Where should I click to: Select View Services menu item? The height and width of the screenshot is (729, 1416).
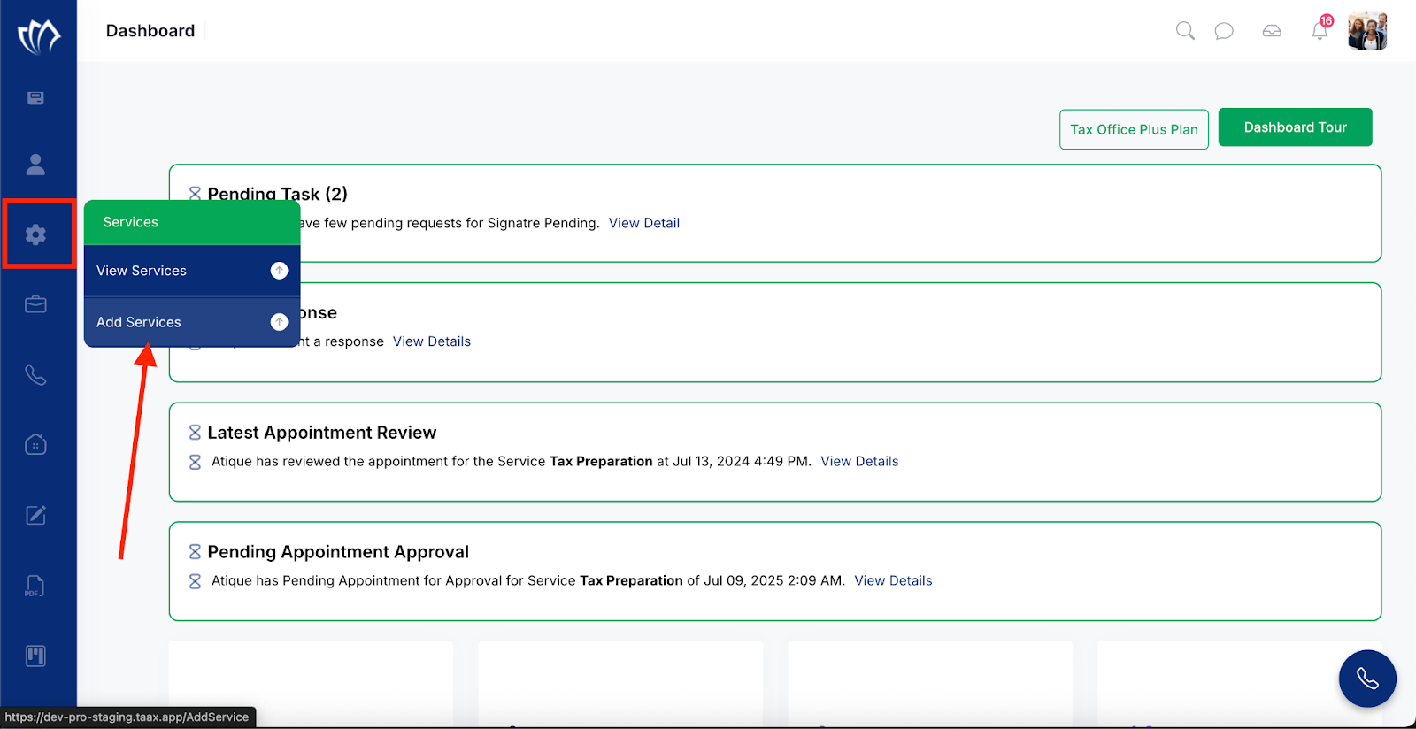click(192, 271)
